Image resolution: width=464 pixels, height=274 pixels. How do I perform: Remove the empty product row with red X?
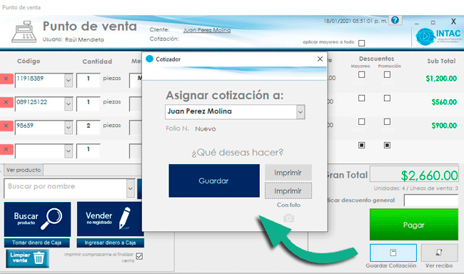coord(6,149)
